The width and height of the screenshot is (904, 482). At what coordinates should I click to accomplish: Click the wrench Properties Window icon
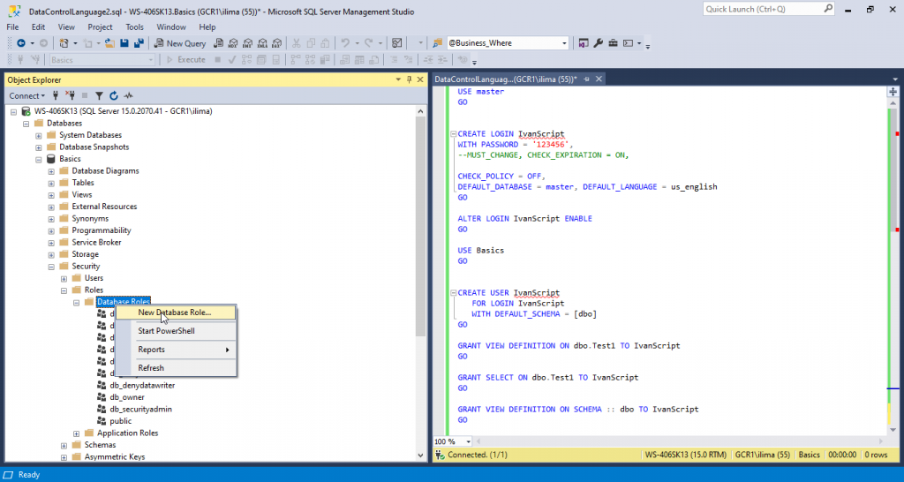(x=599, y=43)
